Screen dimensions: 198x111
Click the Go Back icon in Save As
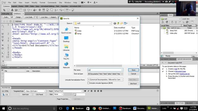coord(115,23)
